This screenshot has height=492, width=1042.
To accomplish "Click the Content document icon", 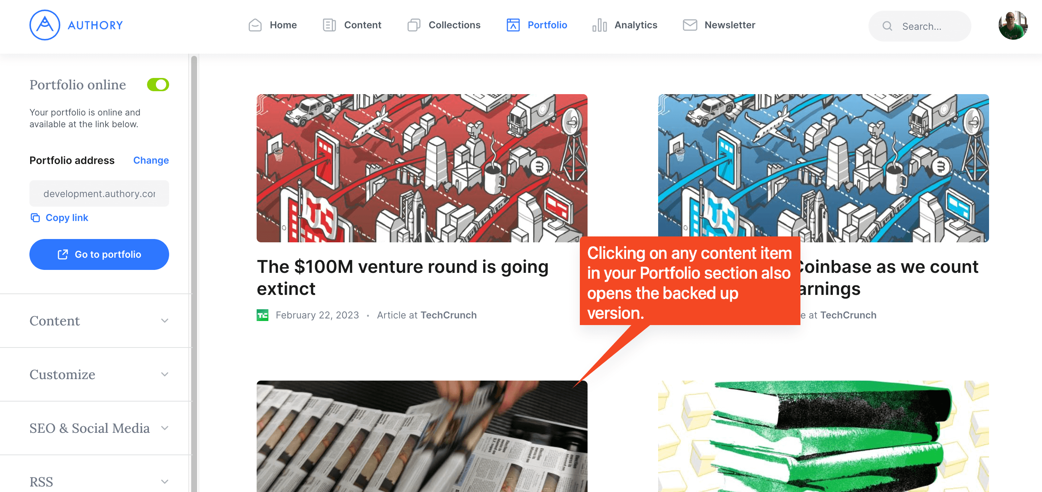I will click(329, 25).
